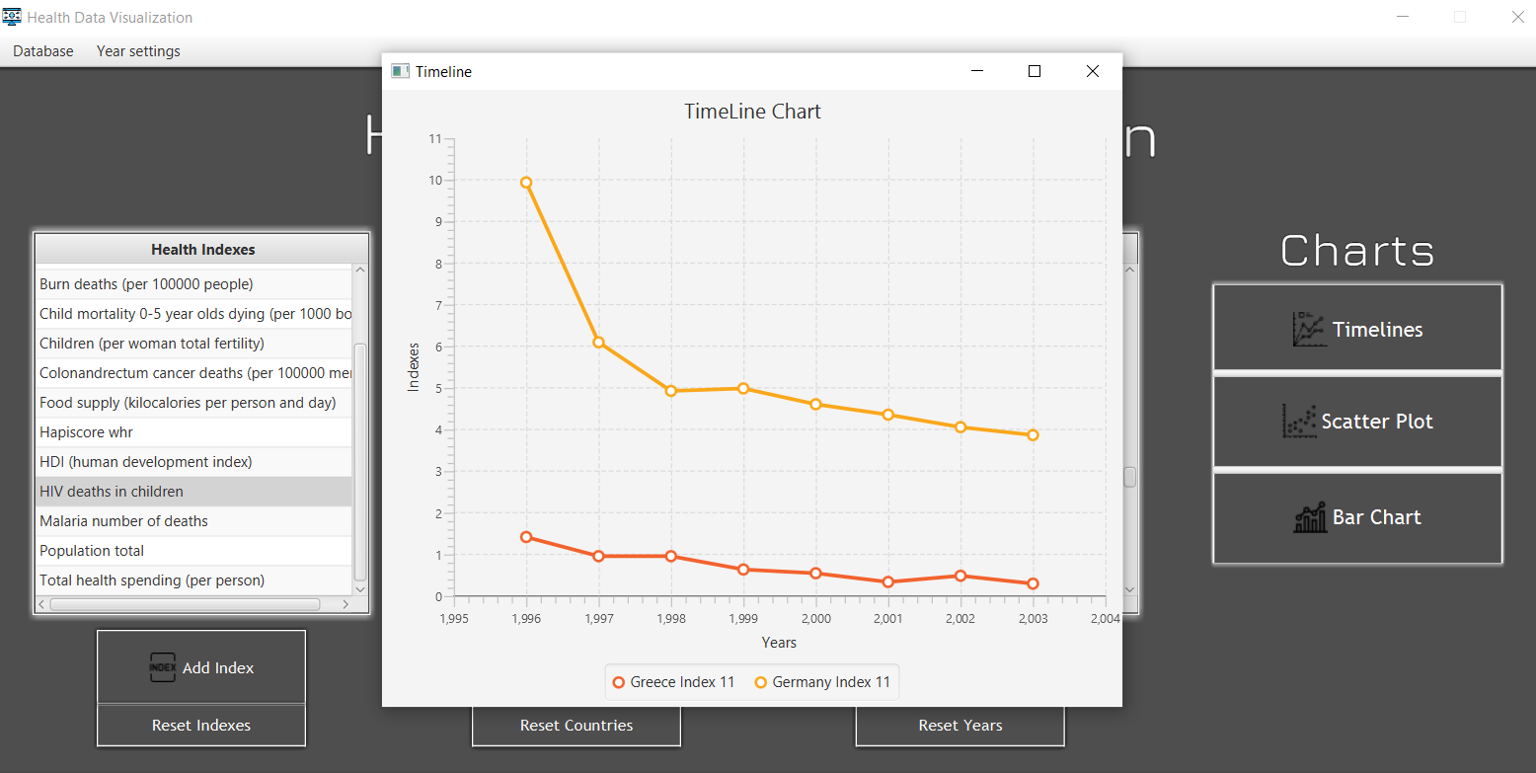
Task: Click the down arrow on the index list scrollbar
Action: (x=359, y=589)
